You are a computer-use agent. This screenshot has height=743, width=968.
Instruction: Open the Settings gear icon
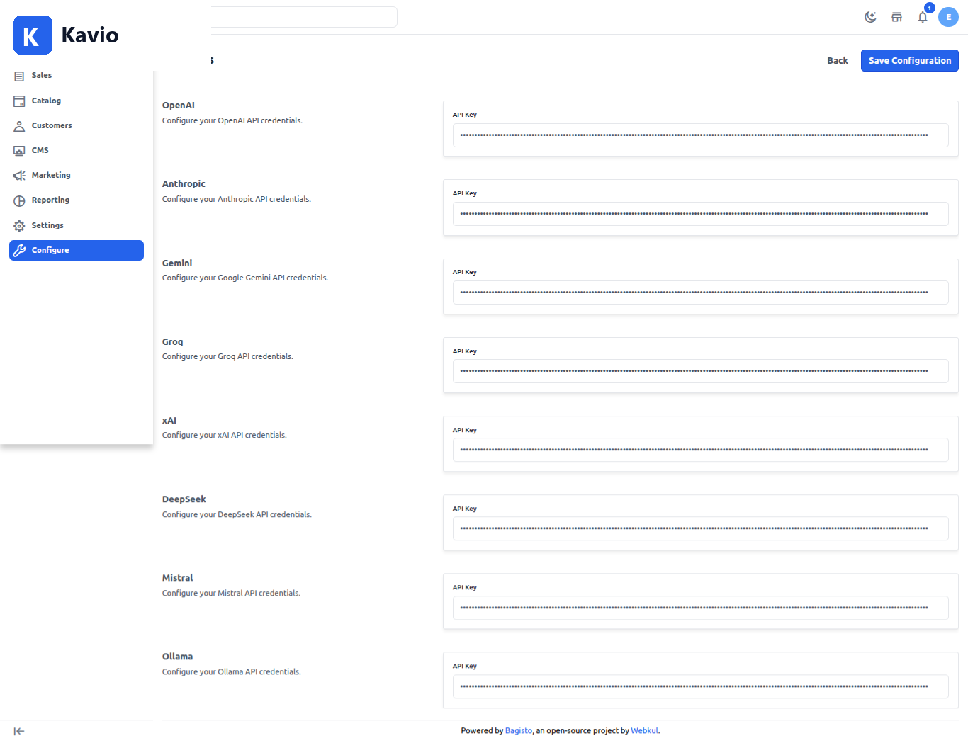coord(19,226)
